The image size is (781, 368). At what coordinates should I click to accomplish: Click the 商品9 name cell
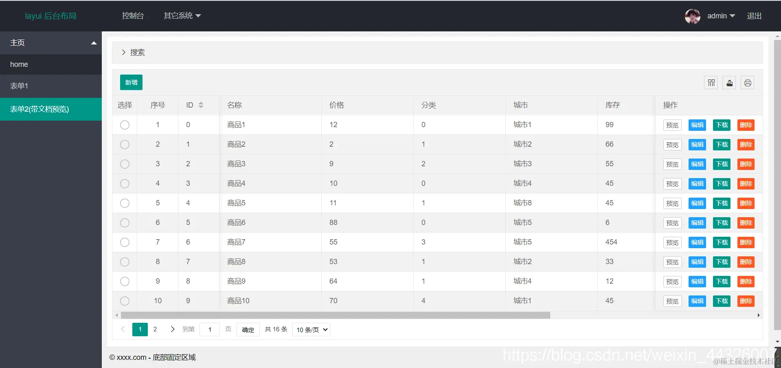point(270,281)
